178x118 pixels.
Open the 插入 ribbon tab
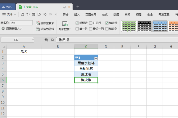coord(77,14)
